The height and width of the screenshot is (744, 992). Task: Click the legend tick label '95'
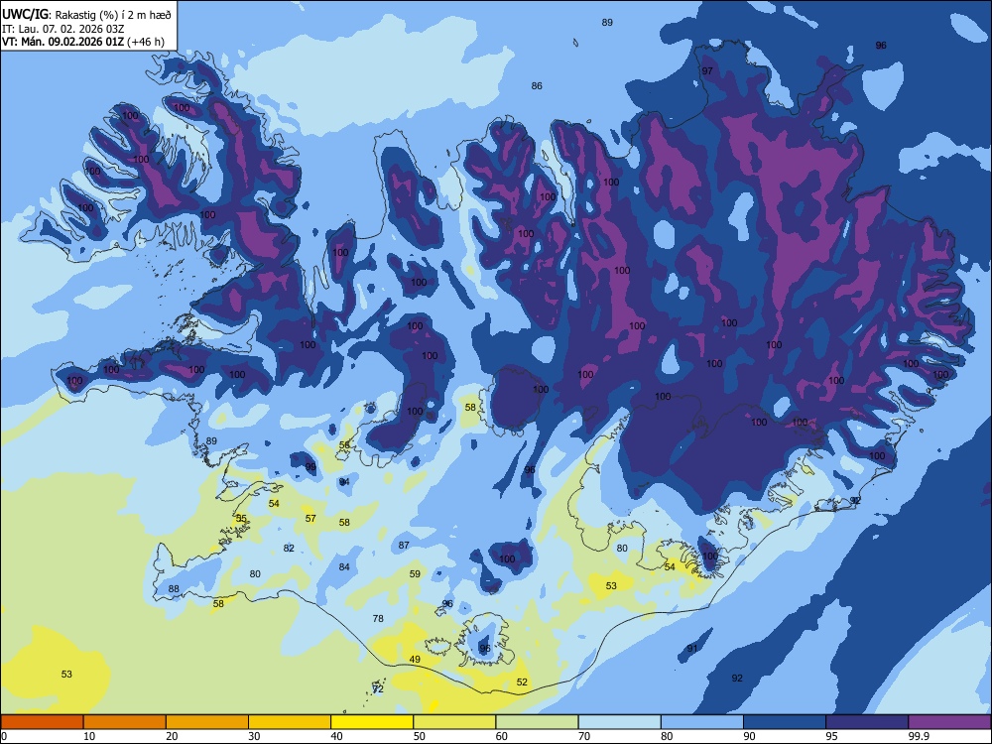point(832,736)
